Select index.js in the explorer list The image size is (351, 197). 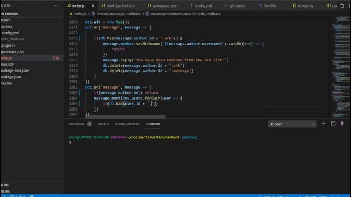(x=32, y=58)
